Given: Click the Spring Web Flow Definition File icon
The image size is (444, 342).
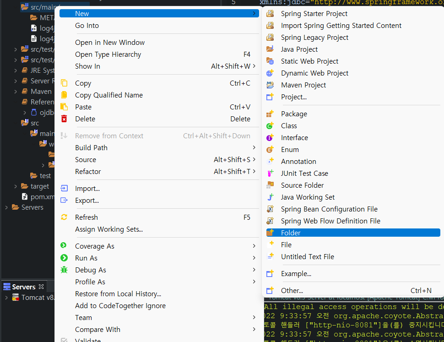Looking at the screenshot, I should (270, 221).
